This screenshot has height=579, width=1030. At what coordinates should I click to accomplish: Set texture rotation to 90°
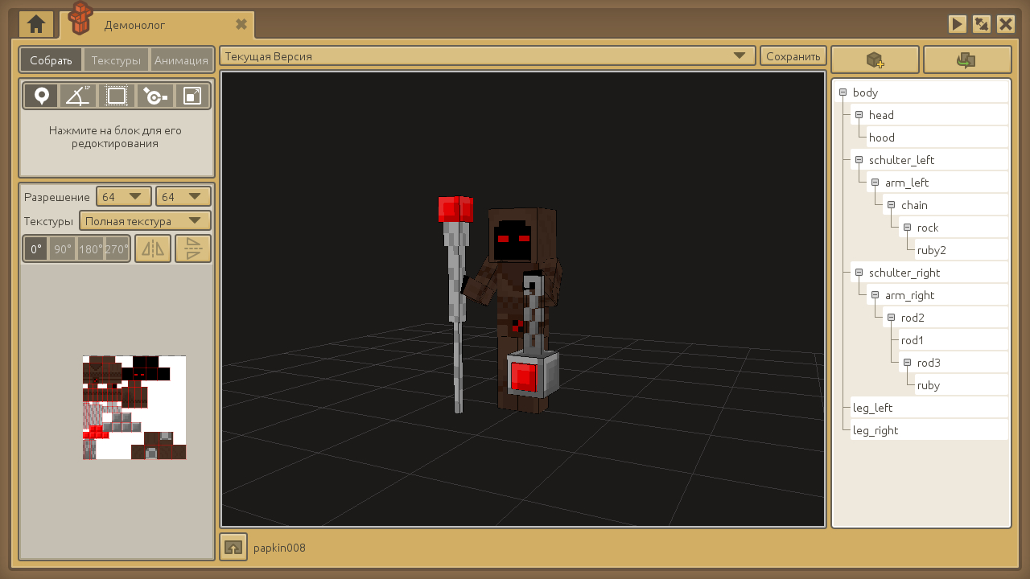(63, 249)
